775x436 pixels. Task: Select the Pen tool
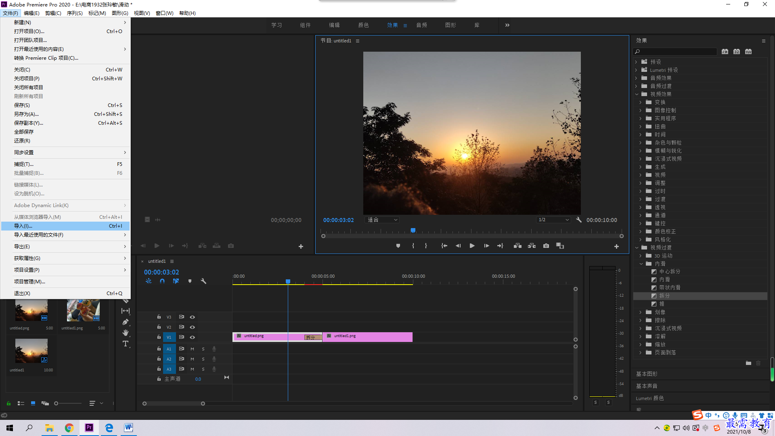[x=126, y=322]
